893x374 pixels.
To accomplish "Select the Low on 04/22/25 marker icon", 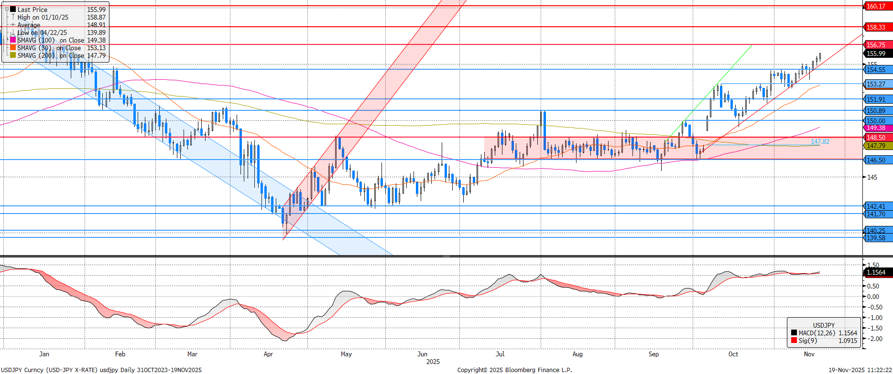I will (13, 32).
